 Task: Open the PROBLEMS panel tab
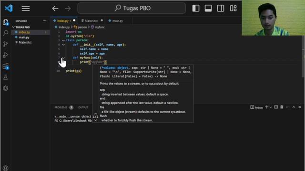click(x=64, y=107)
